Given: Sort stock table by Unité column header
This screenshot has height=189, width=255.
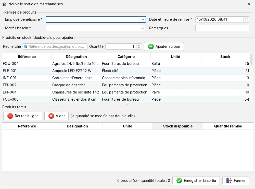Looking at the screenshot, I should click(175, 57).
